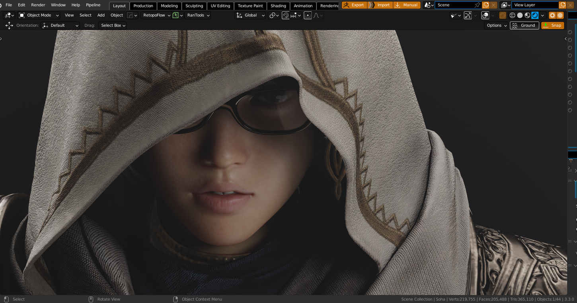Click the pin scene icon
The width and height of the screenshot is (577, 303).
pos(477,5)
